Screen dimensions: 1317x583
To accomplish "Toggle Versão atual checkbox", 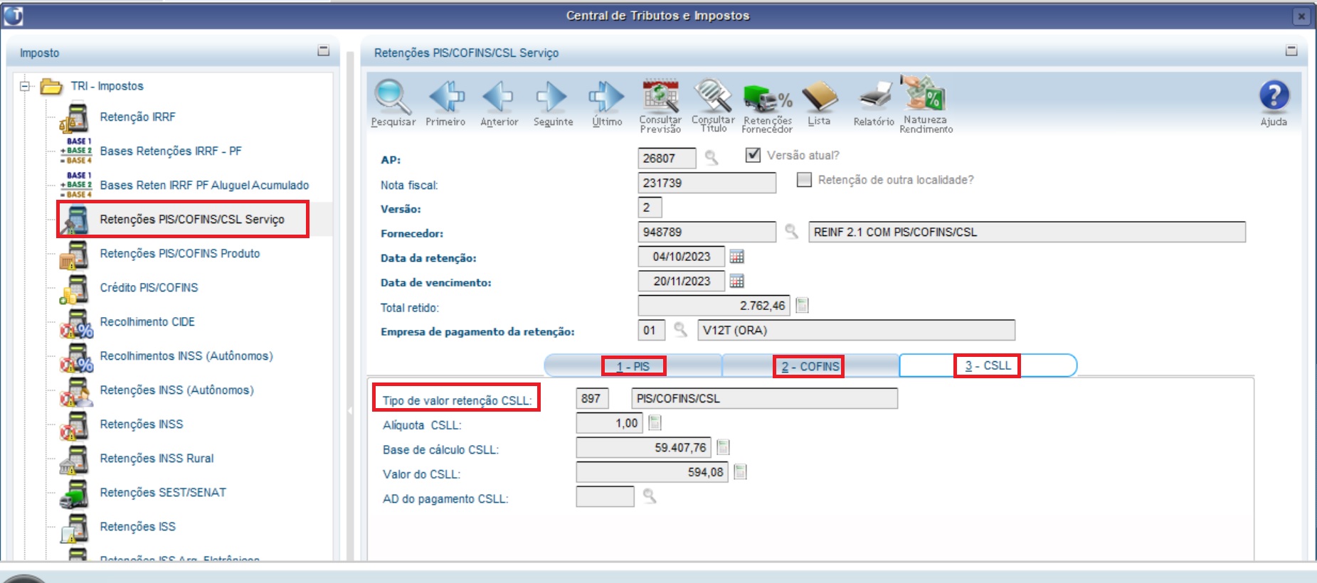I will [x=753, y=155].
